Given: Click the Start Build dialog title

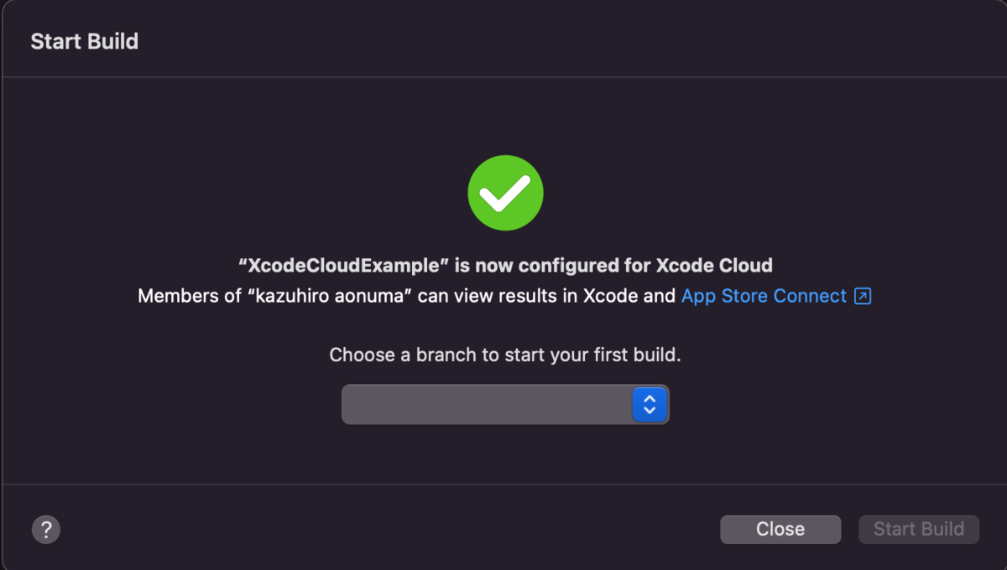Looking at the screenshot, I should 84,40.
